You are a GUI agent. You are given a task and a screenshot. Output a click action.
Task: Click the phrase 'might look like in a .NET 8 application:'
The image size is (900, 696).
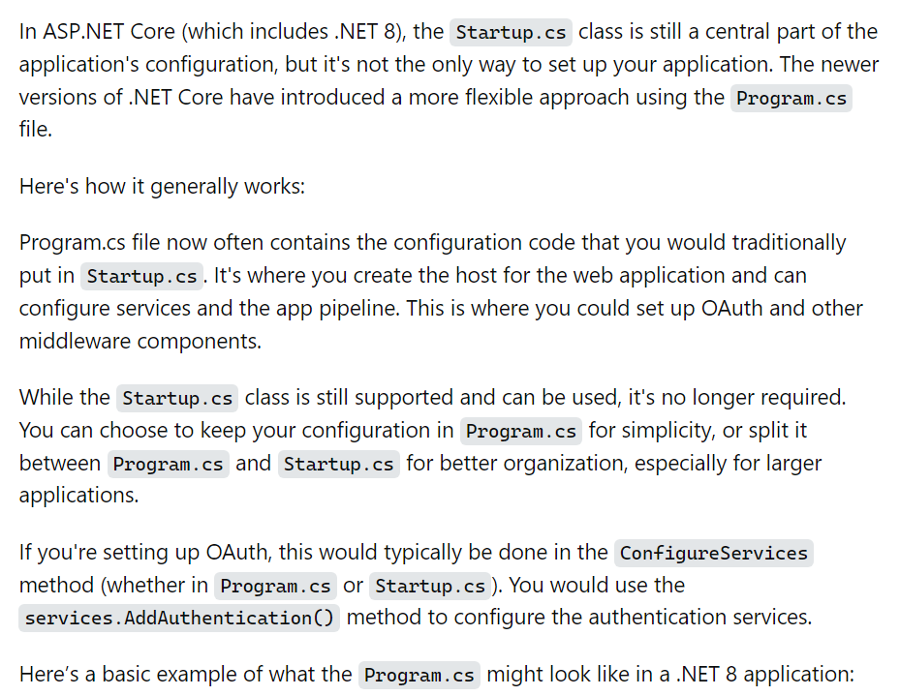coord(670,674)
